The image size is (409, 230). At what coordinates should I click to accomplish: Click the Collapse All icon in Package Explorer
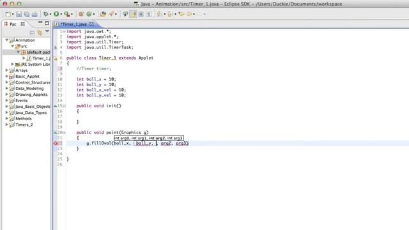pos(32,33)
